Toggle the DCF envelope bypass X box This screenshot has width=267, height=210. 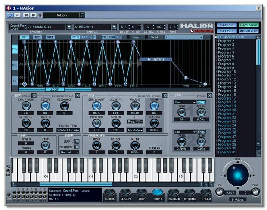pos(78,96)
